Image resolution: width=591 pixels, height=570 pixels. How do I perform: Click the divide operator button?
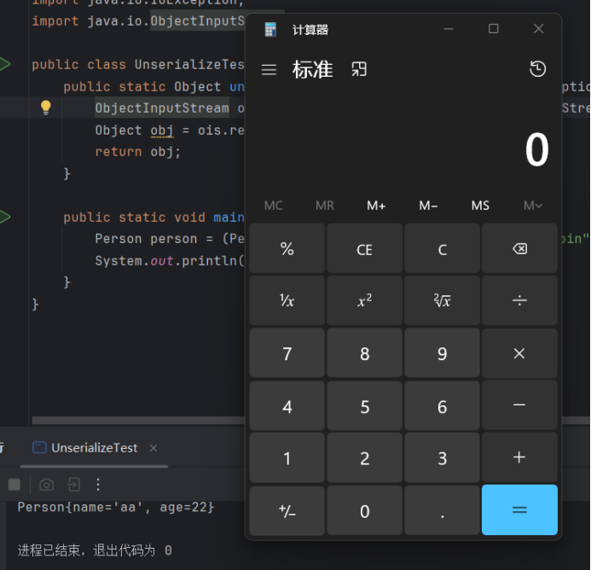pos(519,300)
